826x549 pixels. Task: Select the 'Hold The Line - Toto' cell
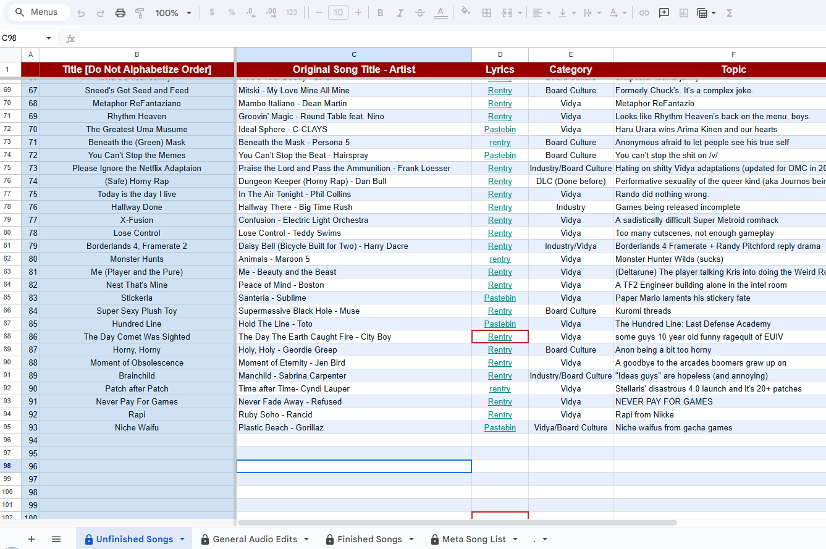click(354, 324)
